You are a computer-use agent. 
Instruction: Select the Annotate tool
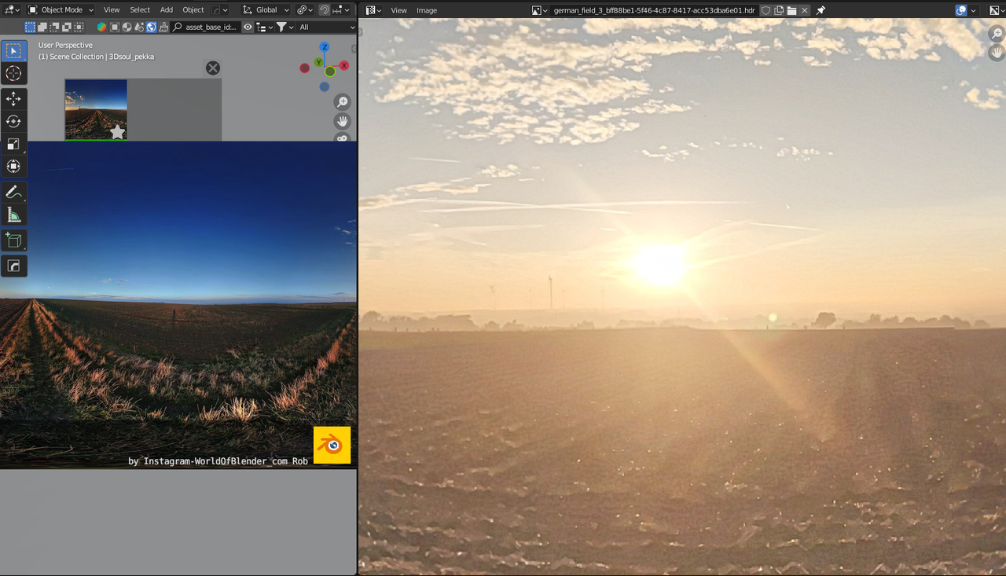[13, 193]
